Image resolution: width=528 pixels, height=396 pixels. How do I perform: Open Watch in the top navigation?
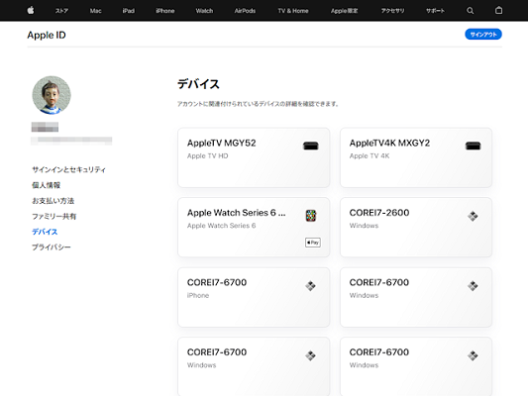tap(204, 11)
